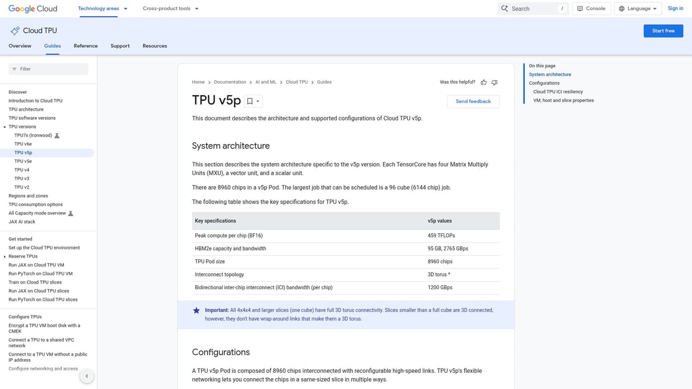Open the Language dropdown

coord(638,9)
